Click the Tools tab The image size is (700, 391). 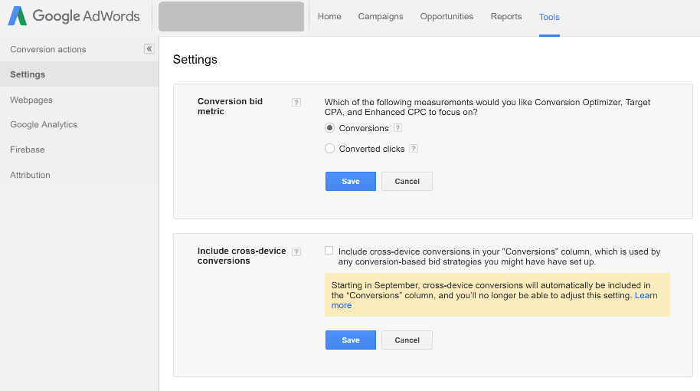[549, 17]
